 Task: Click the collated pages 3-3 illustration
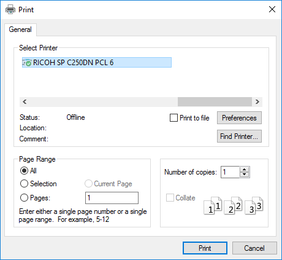tap(254, 206)
